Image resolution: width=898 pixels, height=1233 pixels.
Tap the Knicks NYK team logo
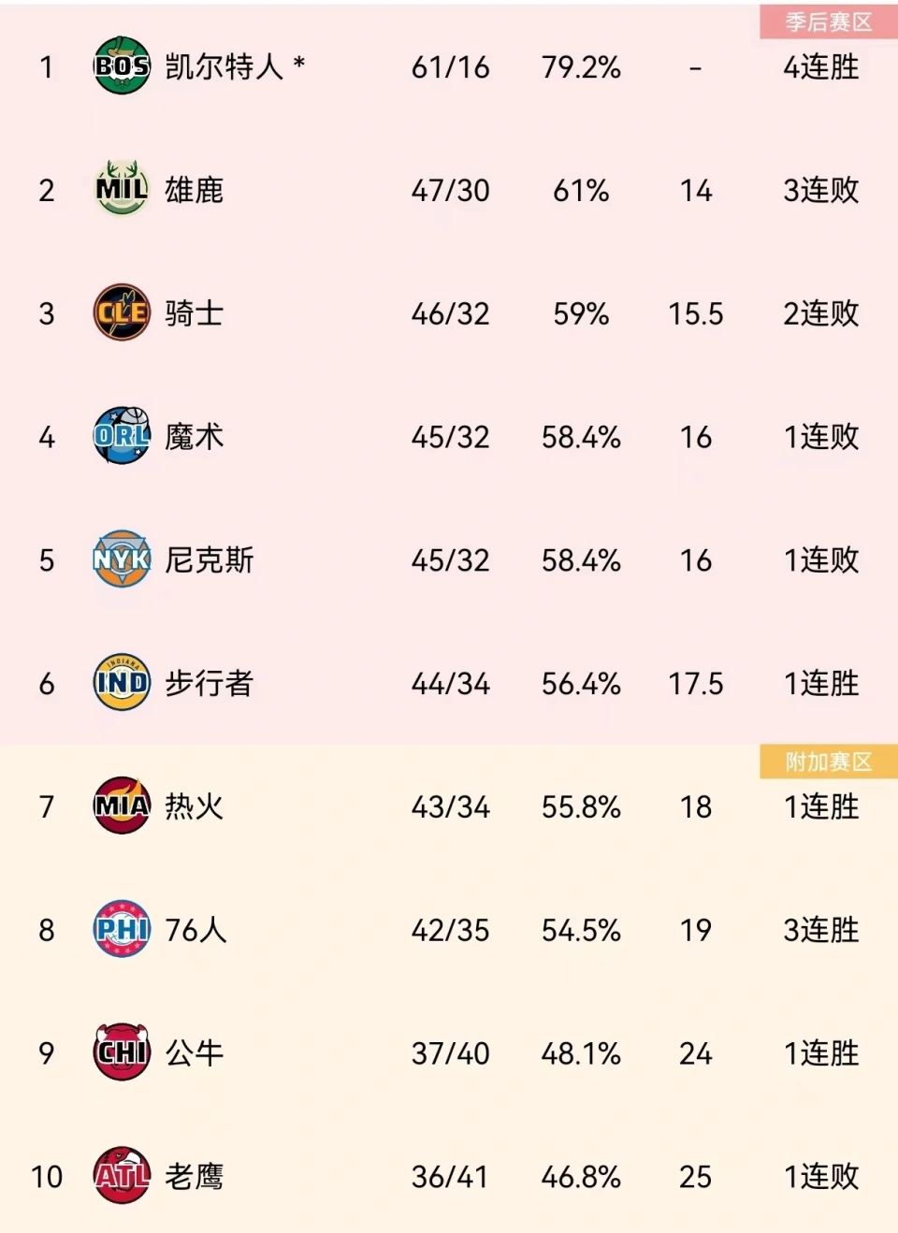point(122,559)
